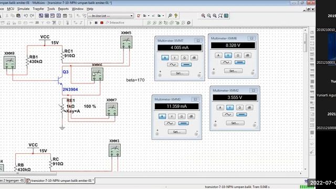Select AC wave on 8.328 V multimeter
This screenshot has width=336, height=189.
(x=226, y=62)
